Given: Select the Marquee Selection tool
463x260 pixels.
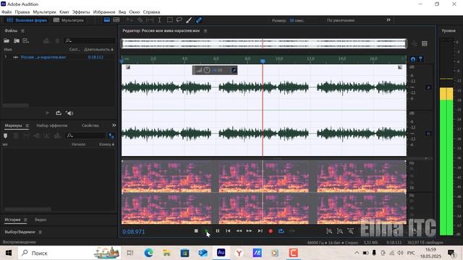Looking at the screenshot, I should pyautogui.click(x=170, y=20).
